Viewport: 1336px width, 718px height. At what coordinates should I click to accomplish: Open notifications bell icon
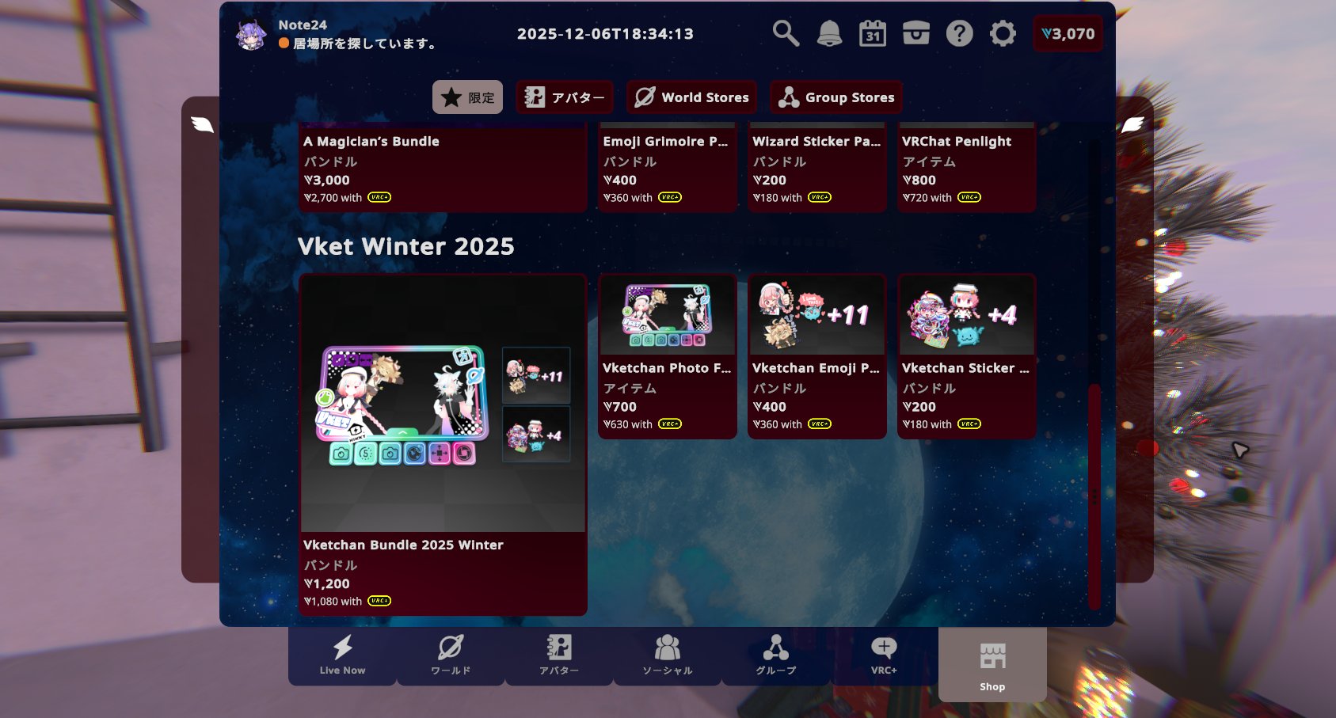point(829,34)
